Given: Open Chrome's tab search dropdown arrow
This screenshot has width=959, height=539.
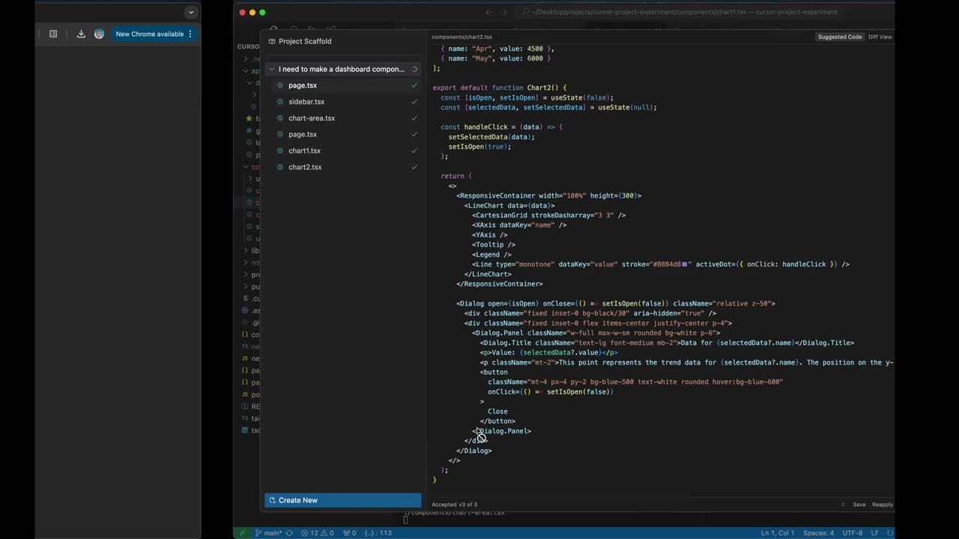Looking at the screenshot, I should tap(191, 12).
